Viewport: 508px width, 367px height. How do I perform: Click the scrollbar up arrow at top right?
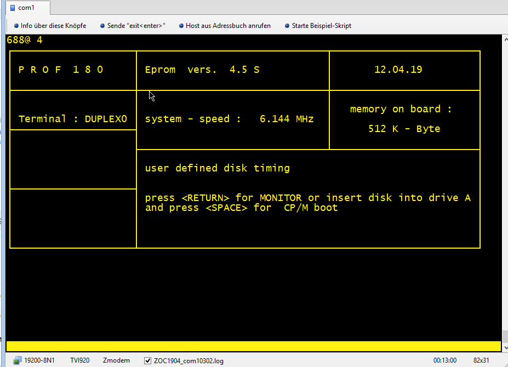(x=505, y=39)
